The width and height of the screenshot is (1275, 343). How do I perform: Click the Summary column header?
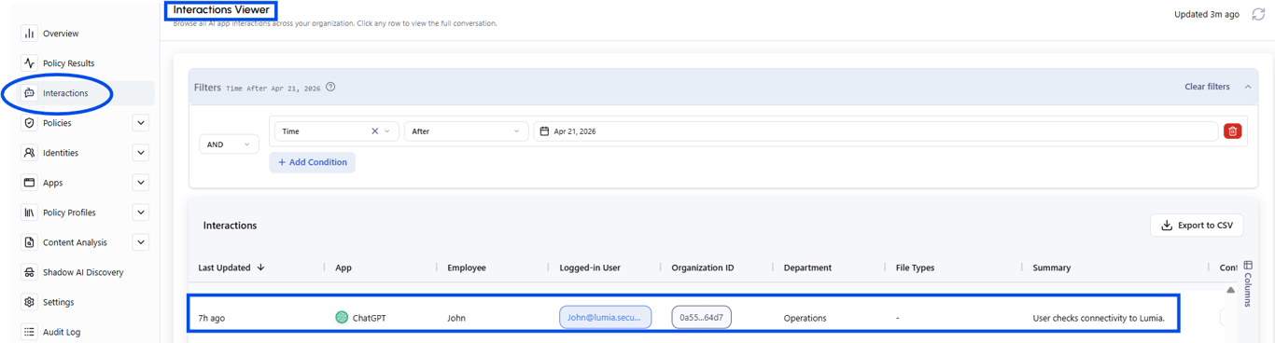point(1052,268)
